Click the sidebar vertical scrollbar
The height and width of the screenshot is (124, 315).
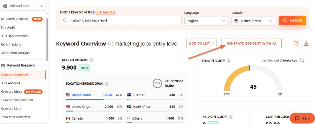click(x=47, y=40)
